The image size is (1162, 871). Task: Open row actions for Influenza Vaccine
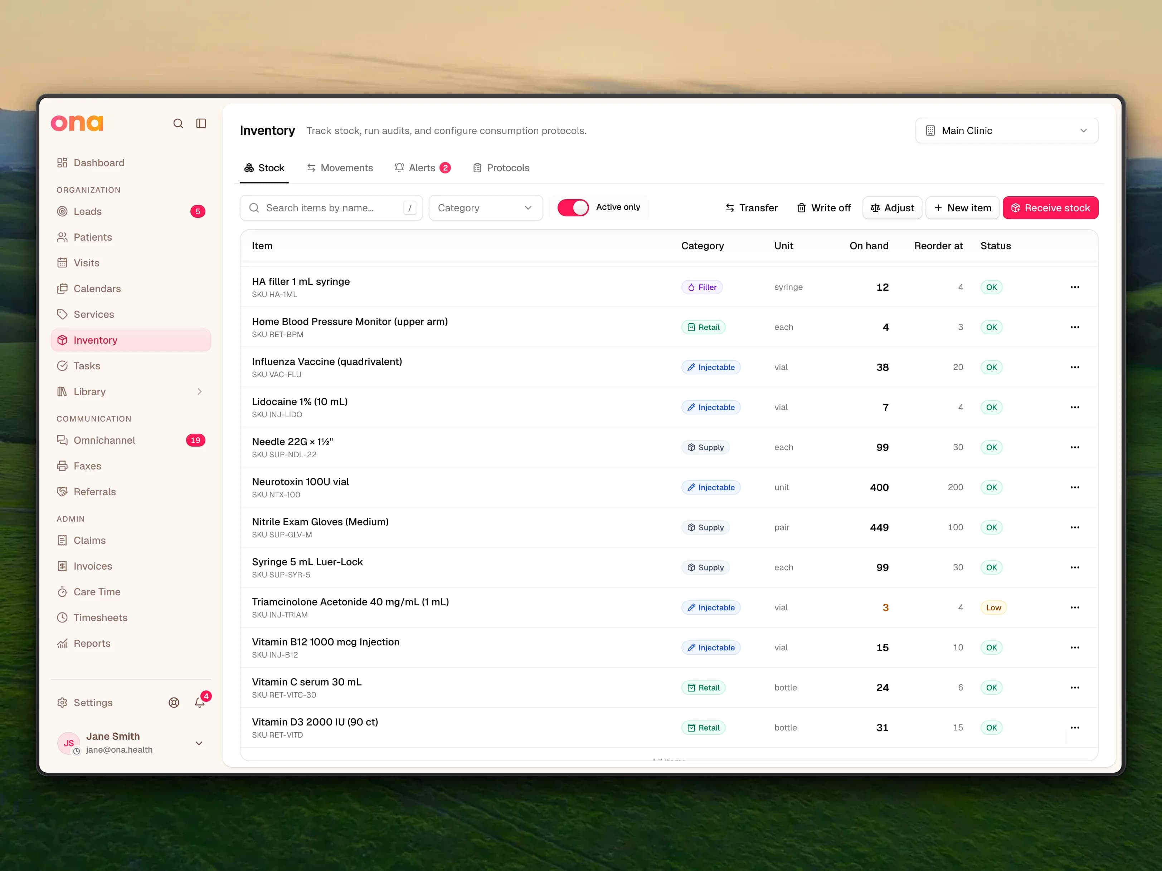[x=1075, y=367]
